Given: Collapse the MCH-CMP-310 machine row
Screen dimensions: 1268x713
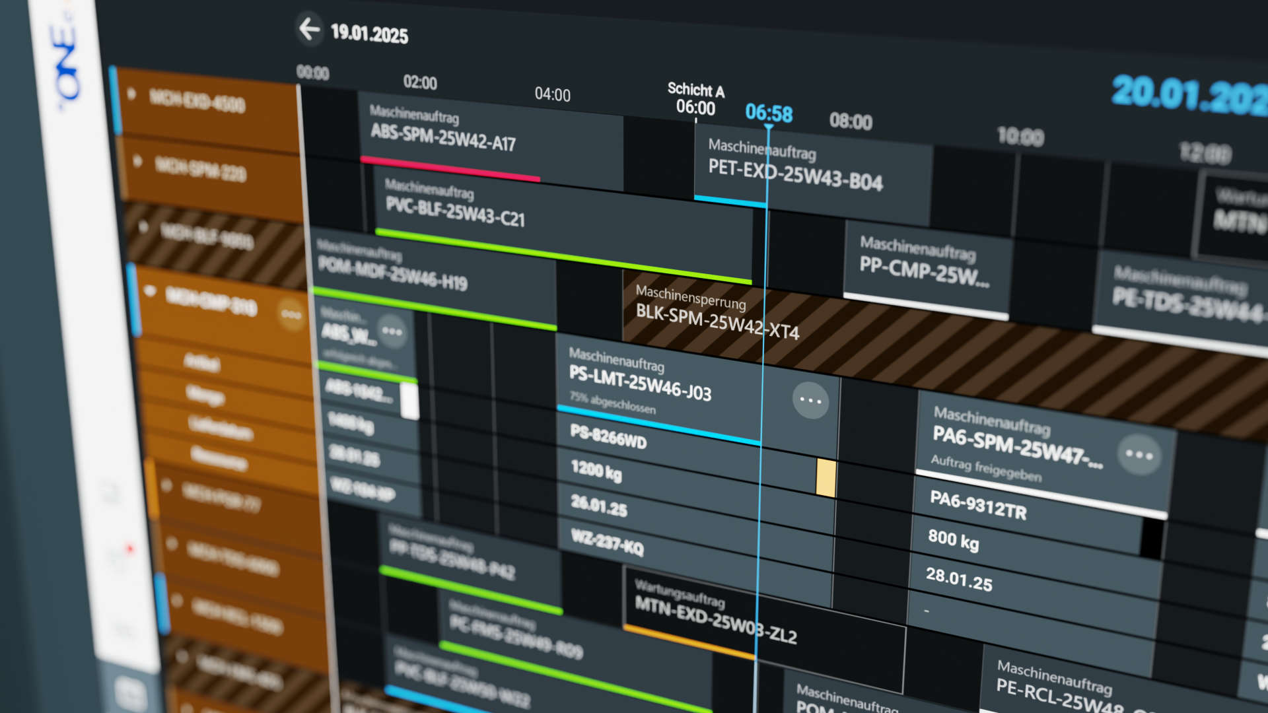Looking at the screenshot, I should 150,290.
